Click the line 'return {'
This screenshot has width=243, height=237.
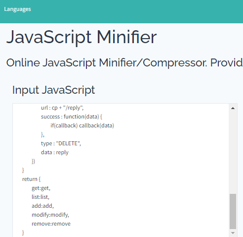click(x=31, y=179)
